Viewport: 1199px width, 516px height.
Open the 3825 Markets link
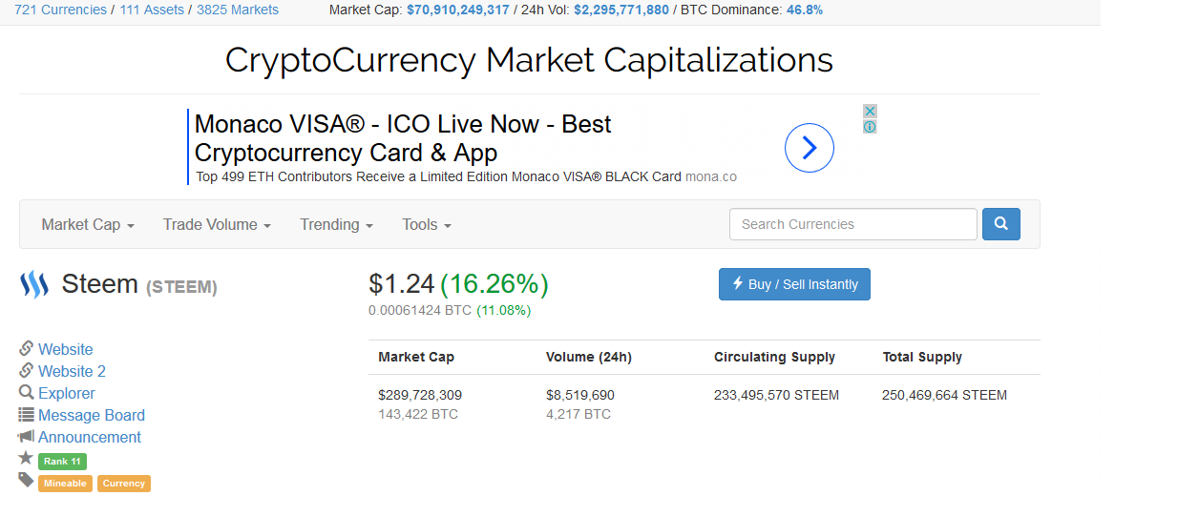click(238, 10)
